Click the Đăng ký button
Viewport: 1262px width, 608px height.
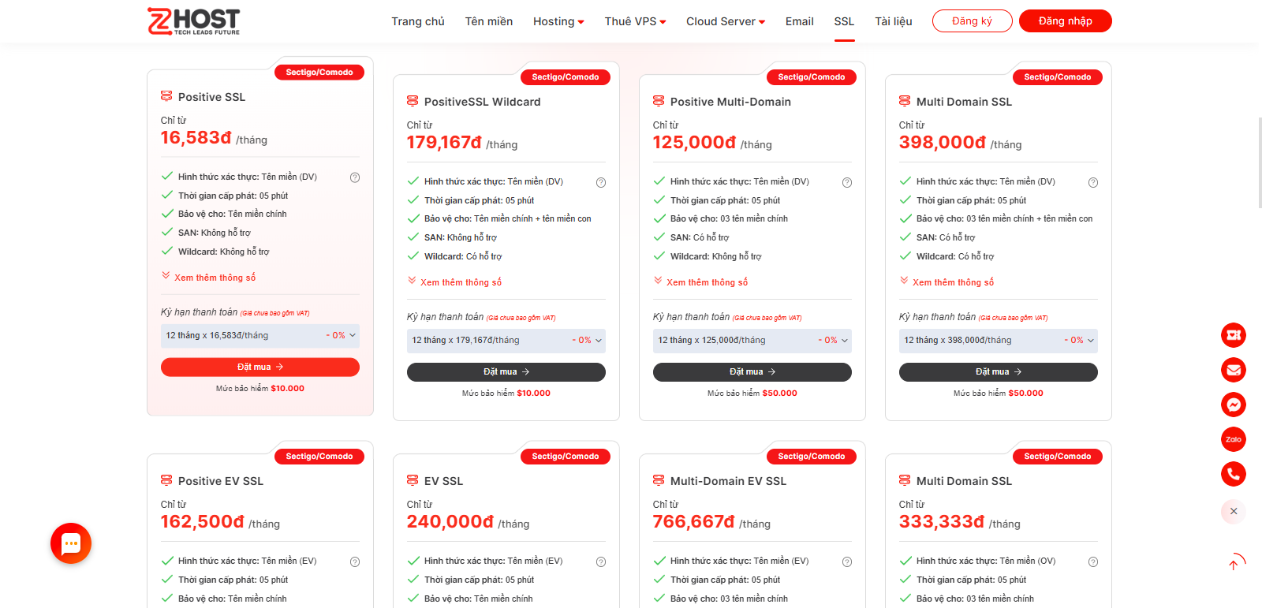[x=972, y=21]
